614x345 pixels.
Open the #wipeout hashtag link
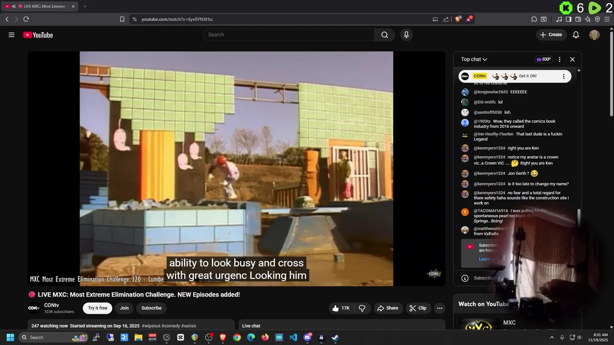tap(151, 326)
